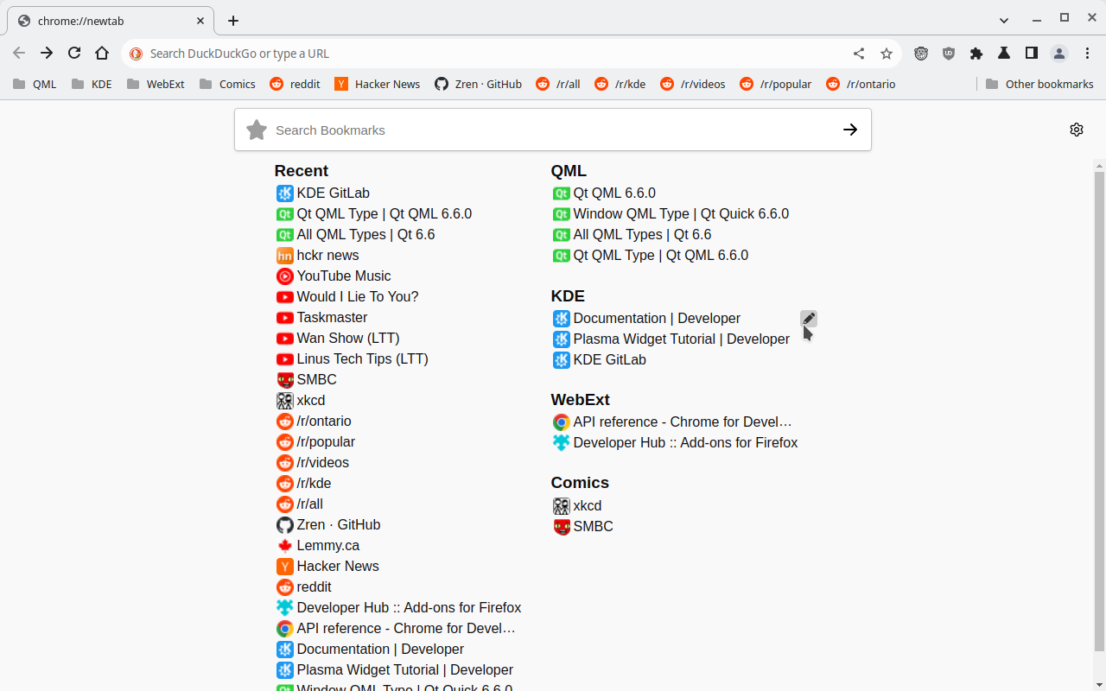Toggle the side panel icon
1106x691 pixels.
(x=1032, y=53)
